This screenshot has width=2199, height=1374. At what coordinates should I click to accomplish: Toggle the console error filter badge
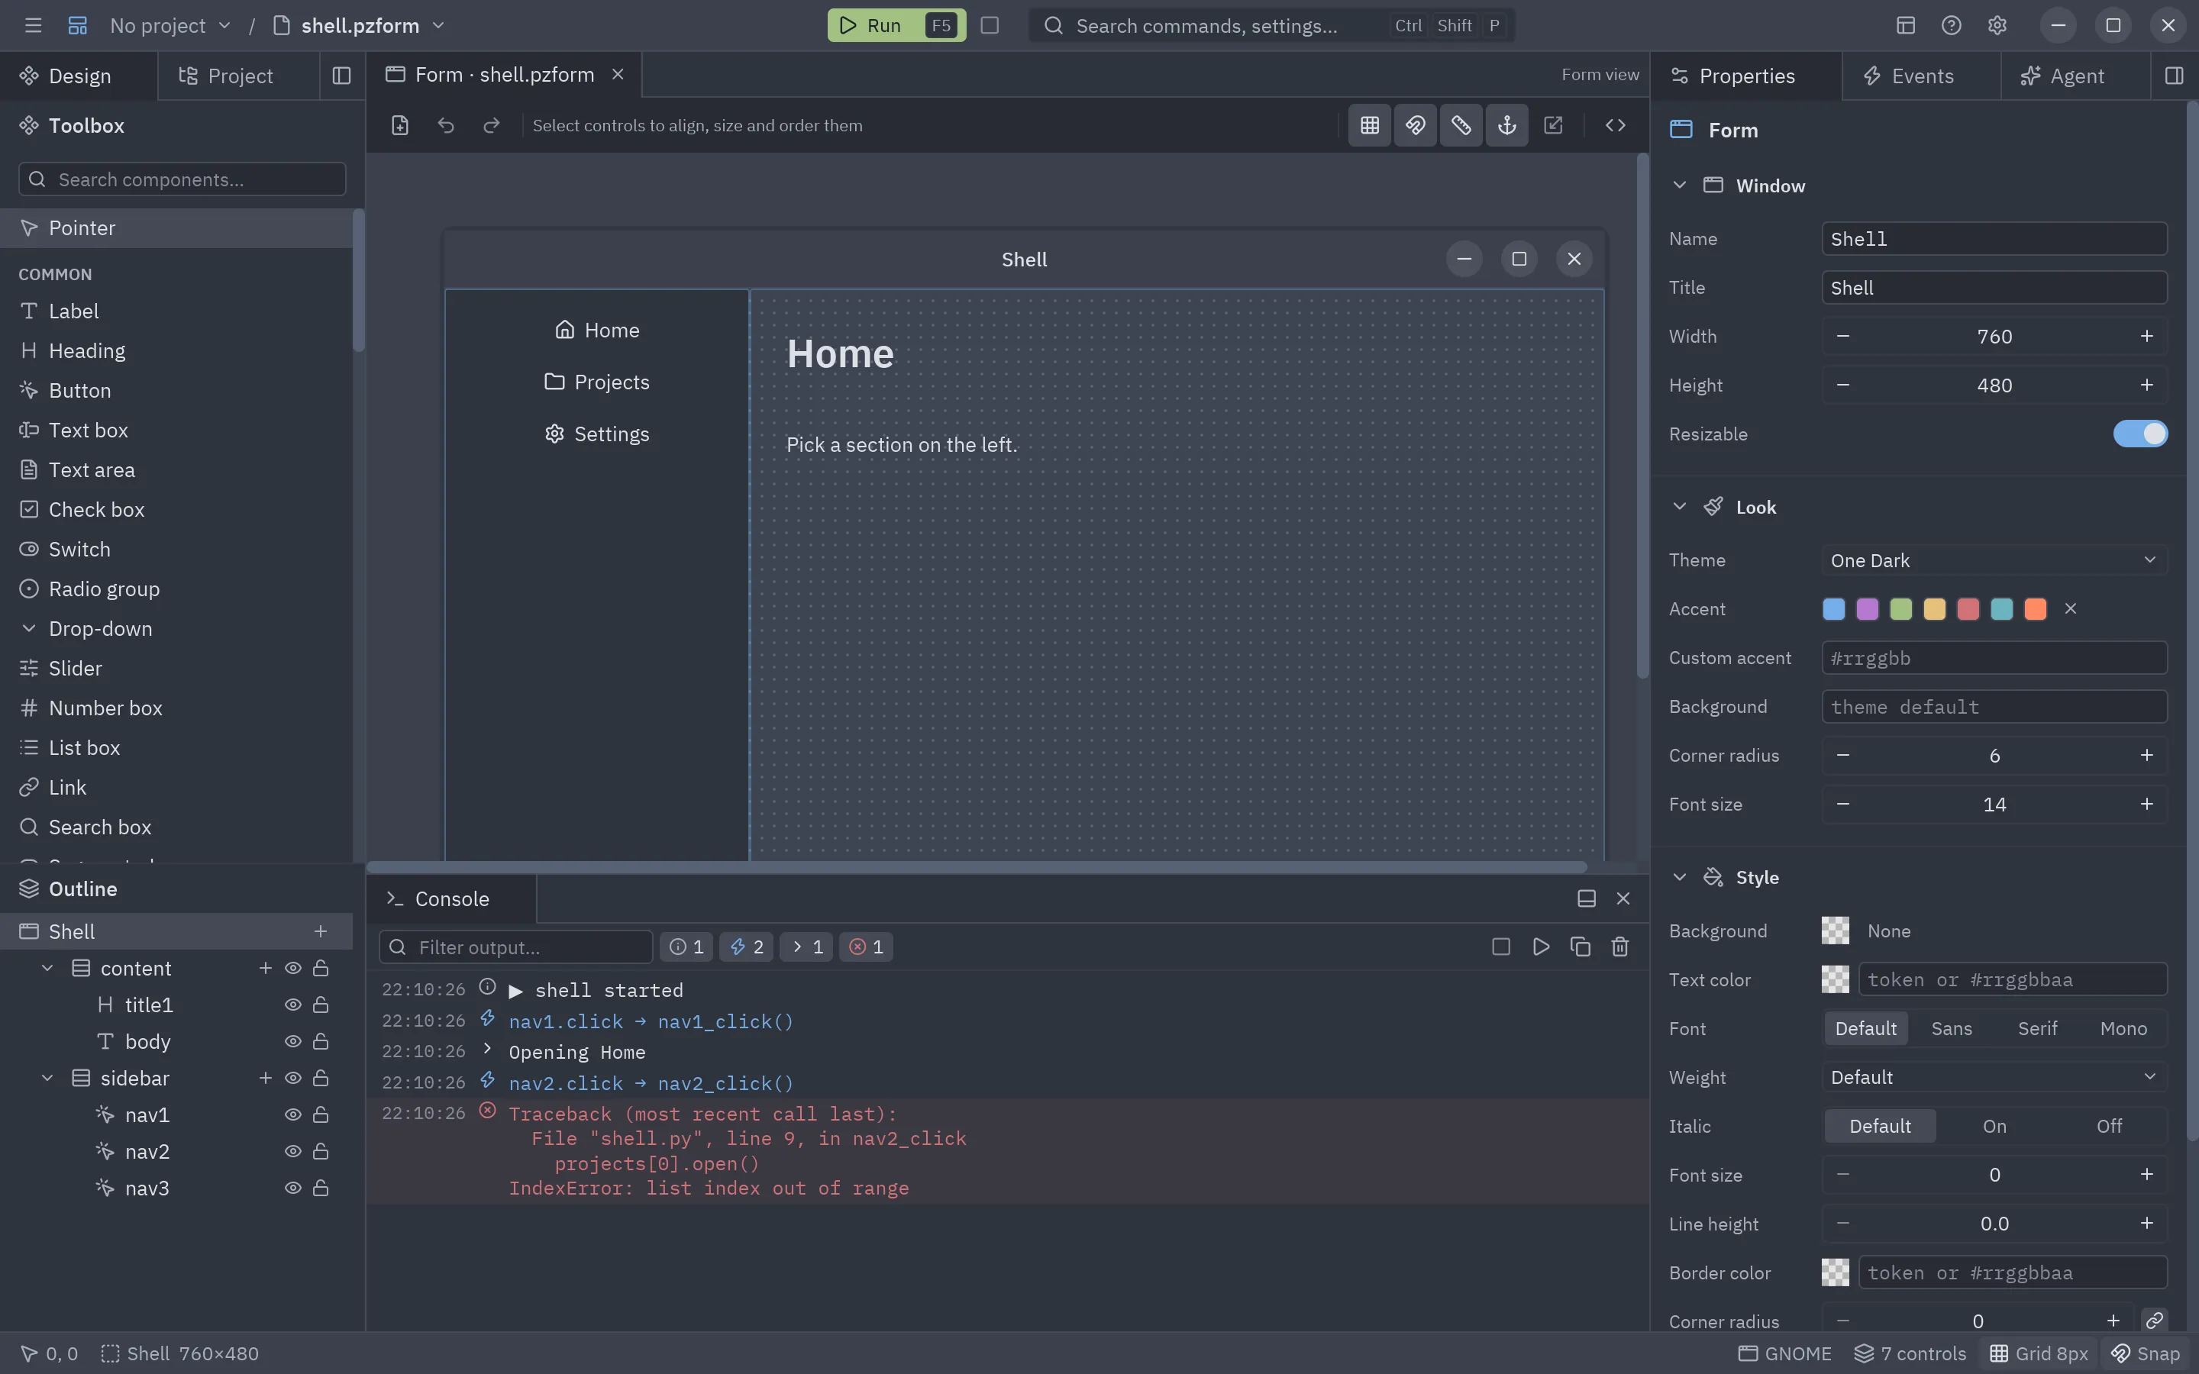pyautogui.click(x=866, y=947)
